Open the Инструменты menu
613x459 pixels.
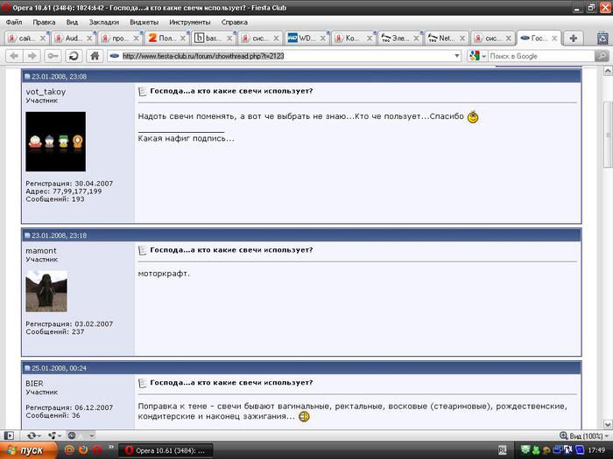[190, 22]
